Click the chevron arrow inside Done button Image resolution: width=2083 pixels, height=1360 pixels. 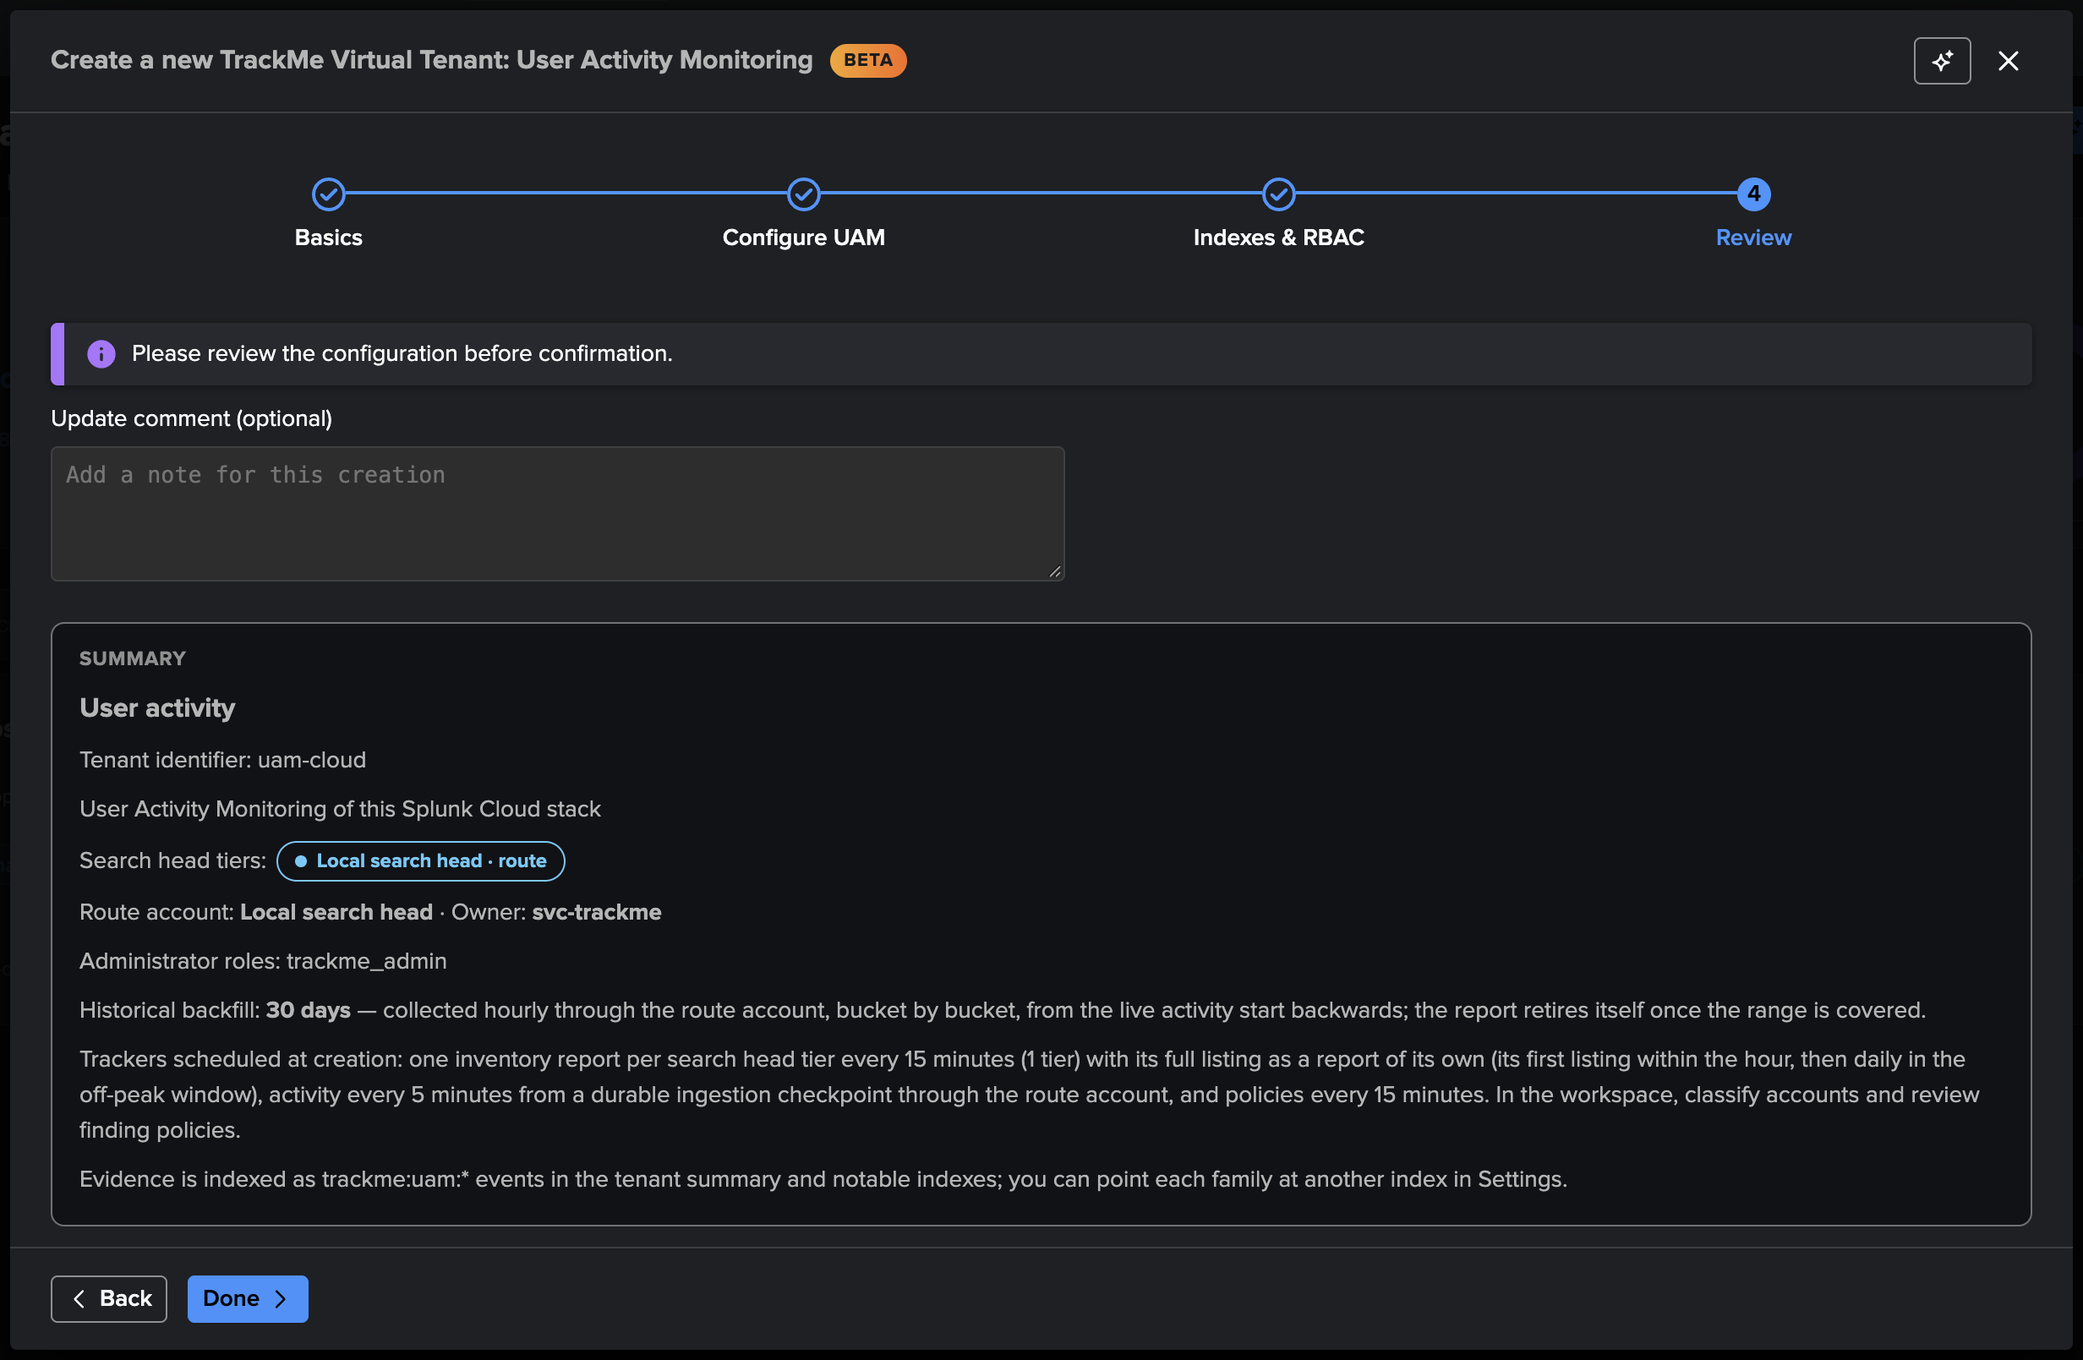click(x=280, y=1297)
